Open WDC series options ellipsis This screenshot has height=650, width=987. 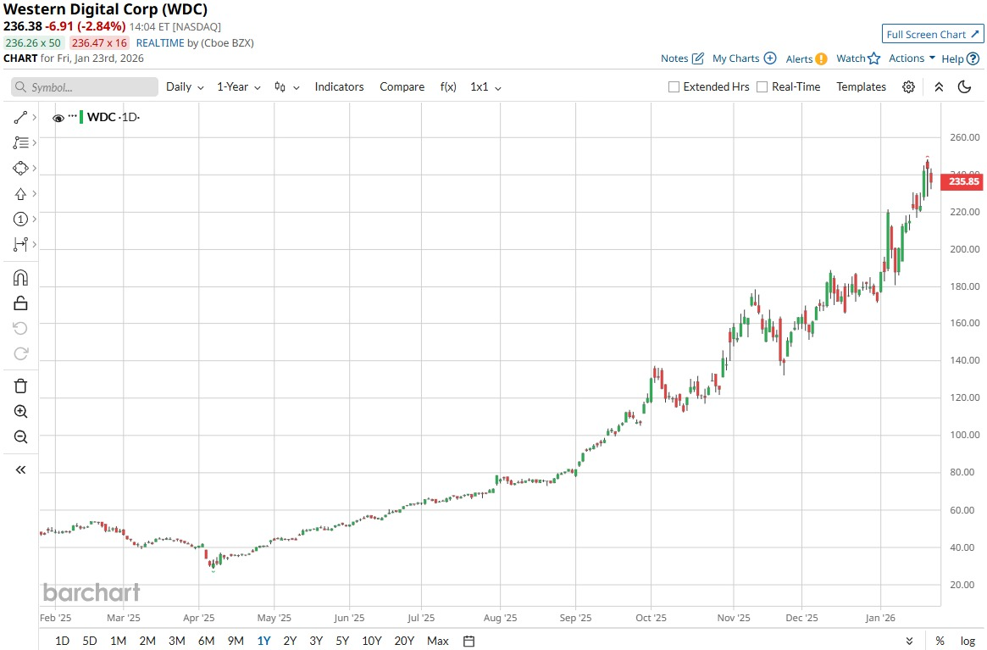click(72, 116)
